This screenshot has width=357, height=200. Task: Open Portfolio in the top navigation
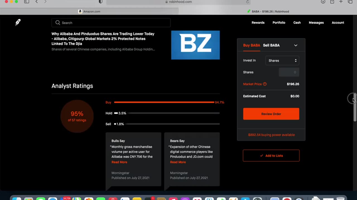pos(279,23)
